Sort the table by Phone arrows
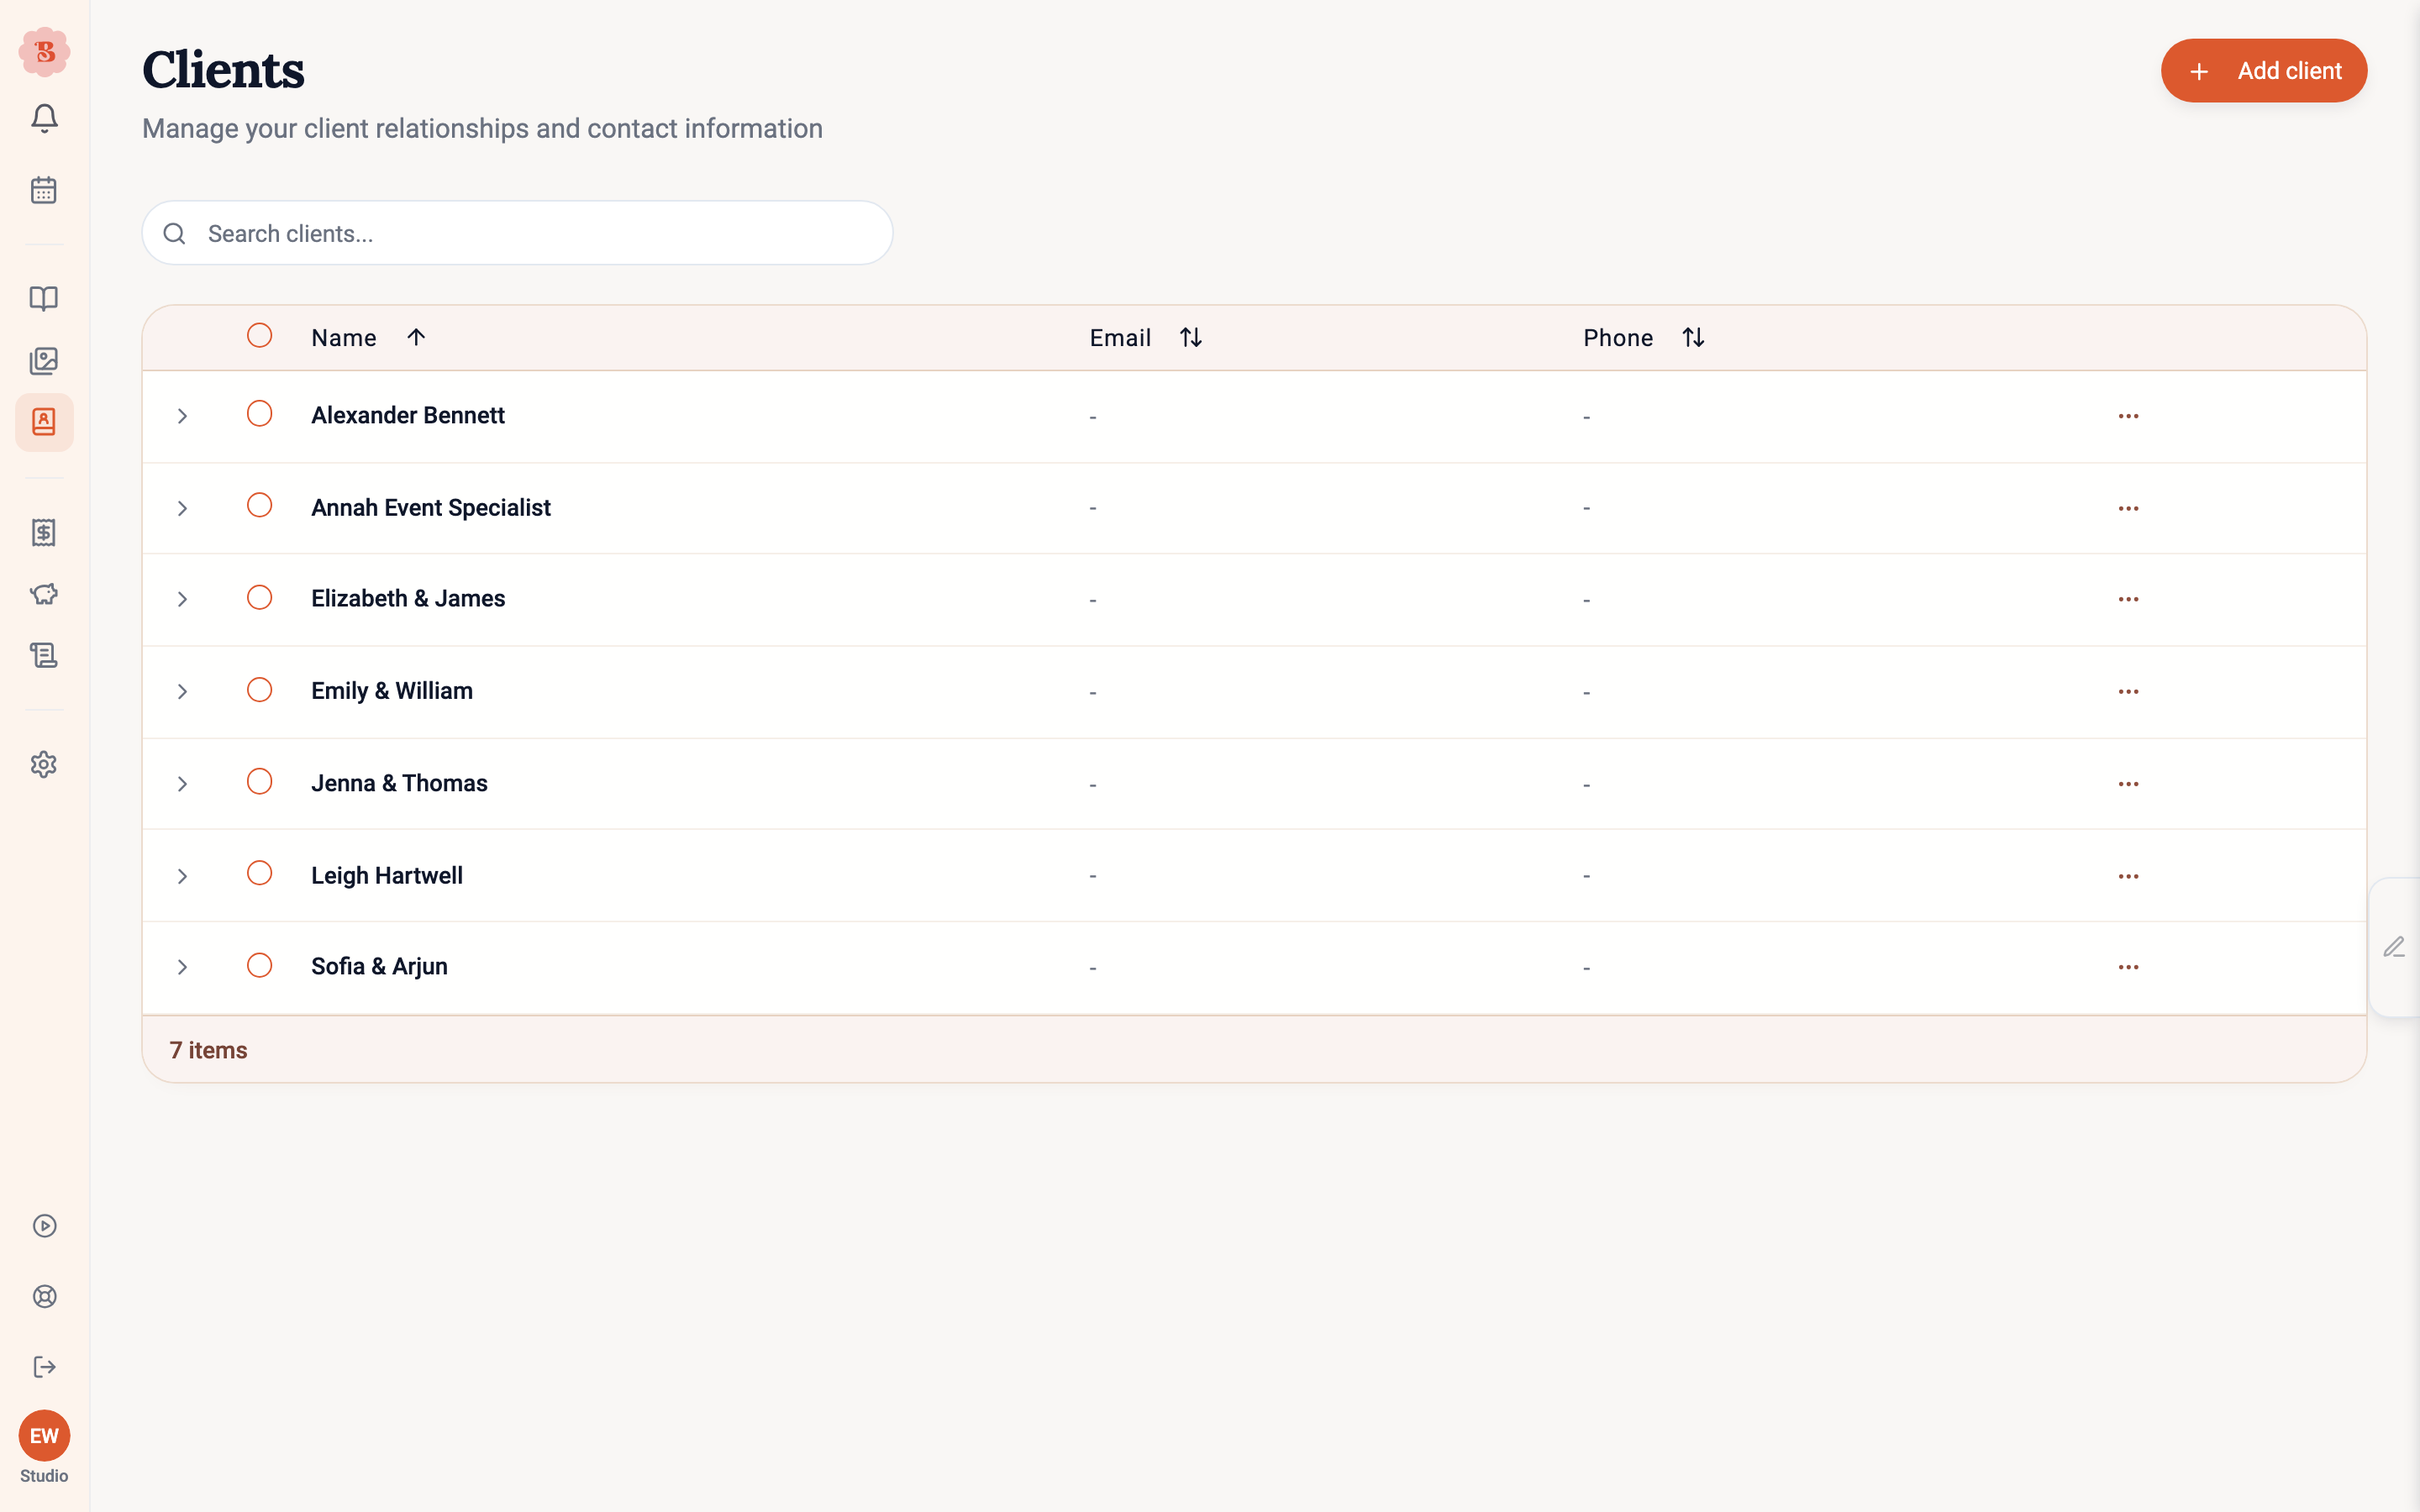Viewport: 2420px width, 1512px height. 1692,337
